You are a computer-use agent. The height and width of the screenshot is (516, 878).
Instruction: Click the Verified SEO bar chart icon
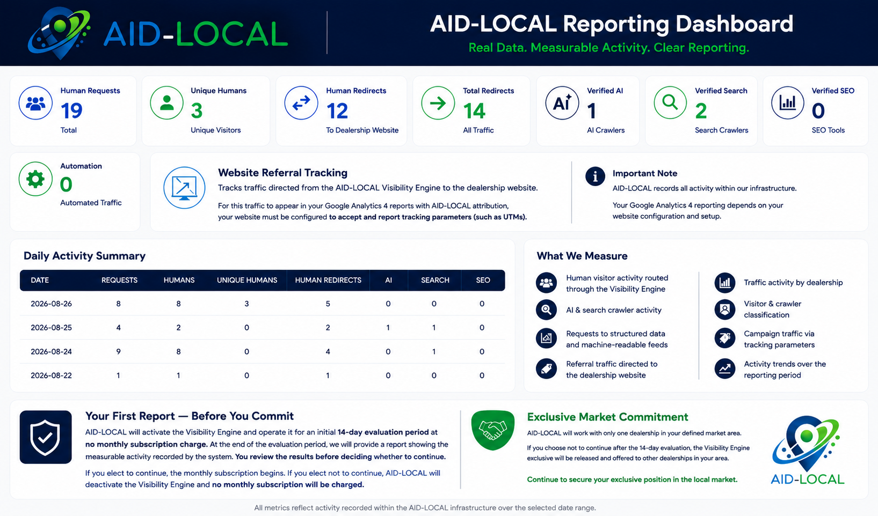tap(788, 103)
